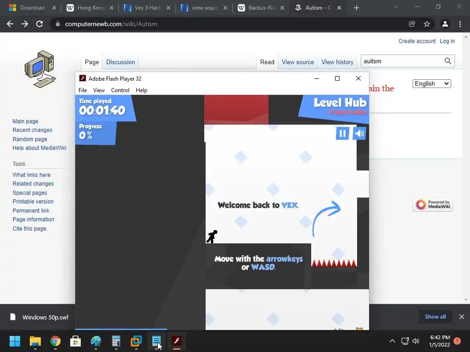Go back in Chrome
Screen dimensions: 470x352
pos(10,24)
